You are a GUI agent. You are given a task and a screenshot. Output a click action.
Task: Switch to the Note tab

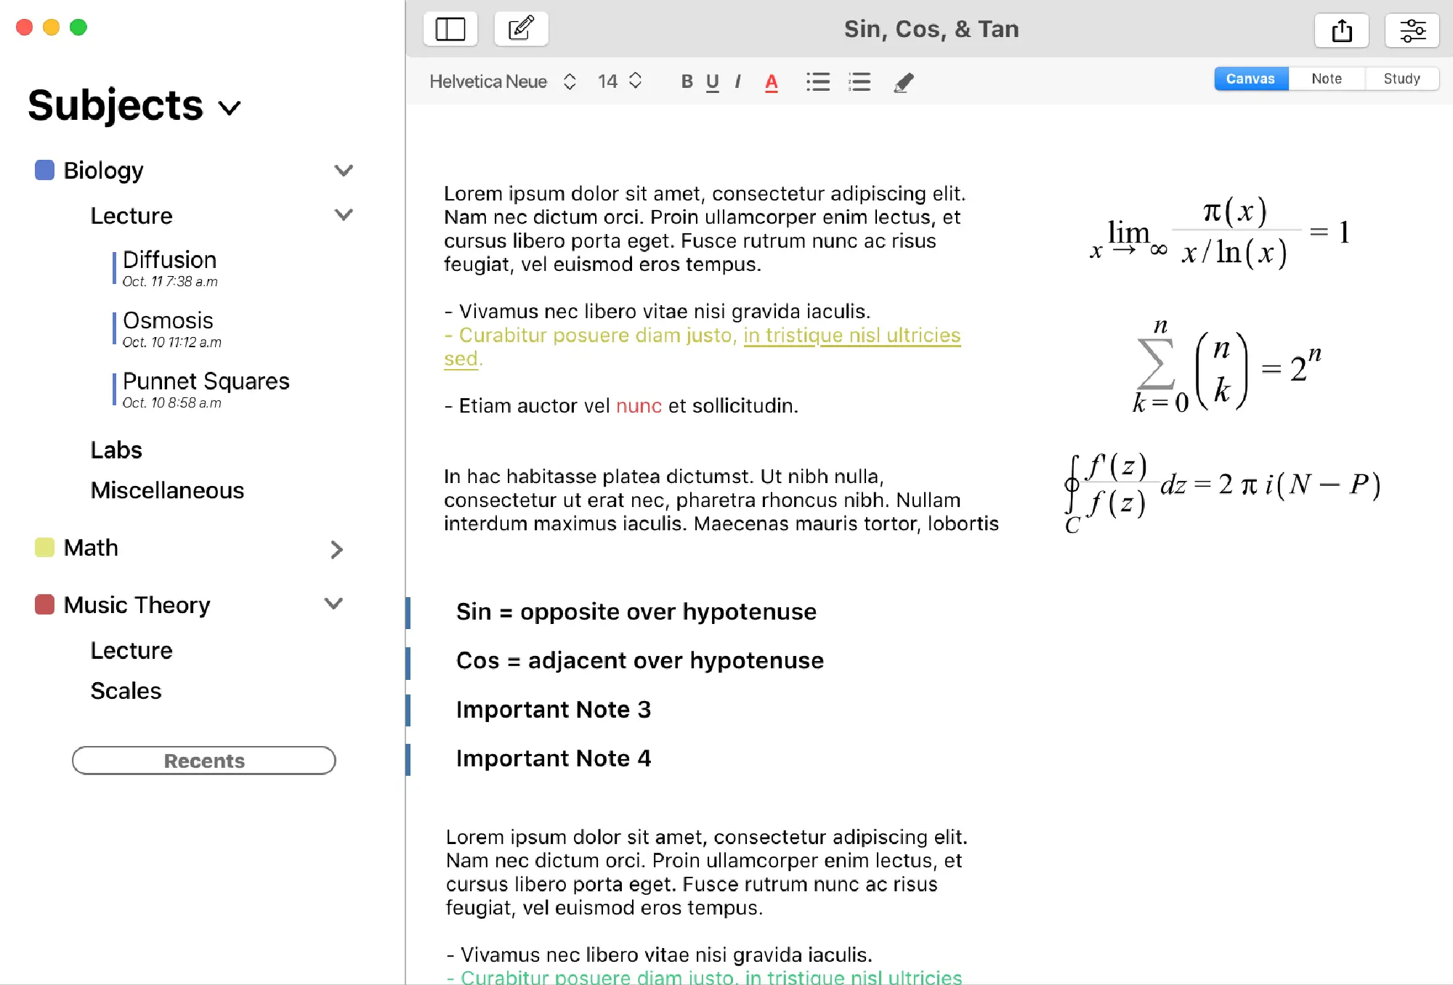click(1326, 78)
